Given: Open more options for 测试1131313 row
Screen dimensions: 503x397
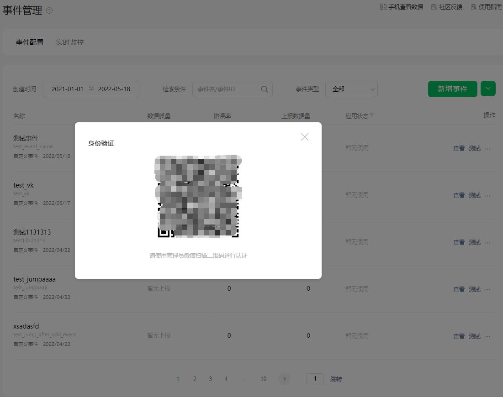Looking at the screenshot, I should (x=487, y=243).
